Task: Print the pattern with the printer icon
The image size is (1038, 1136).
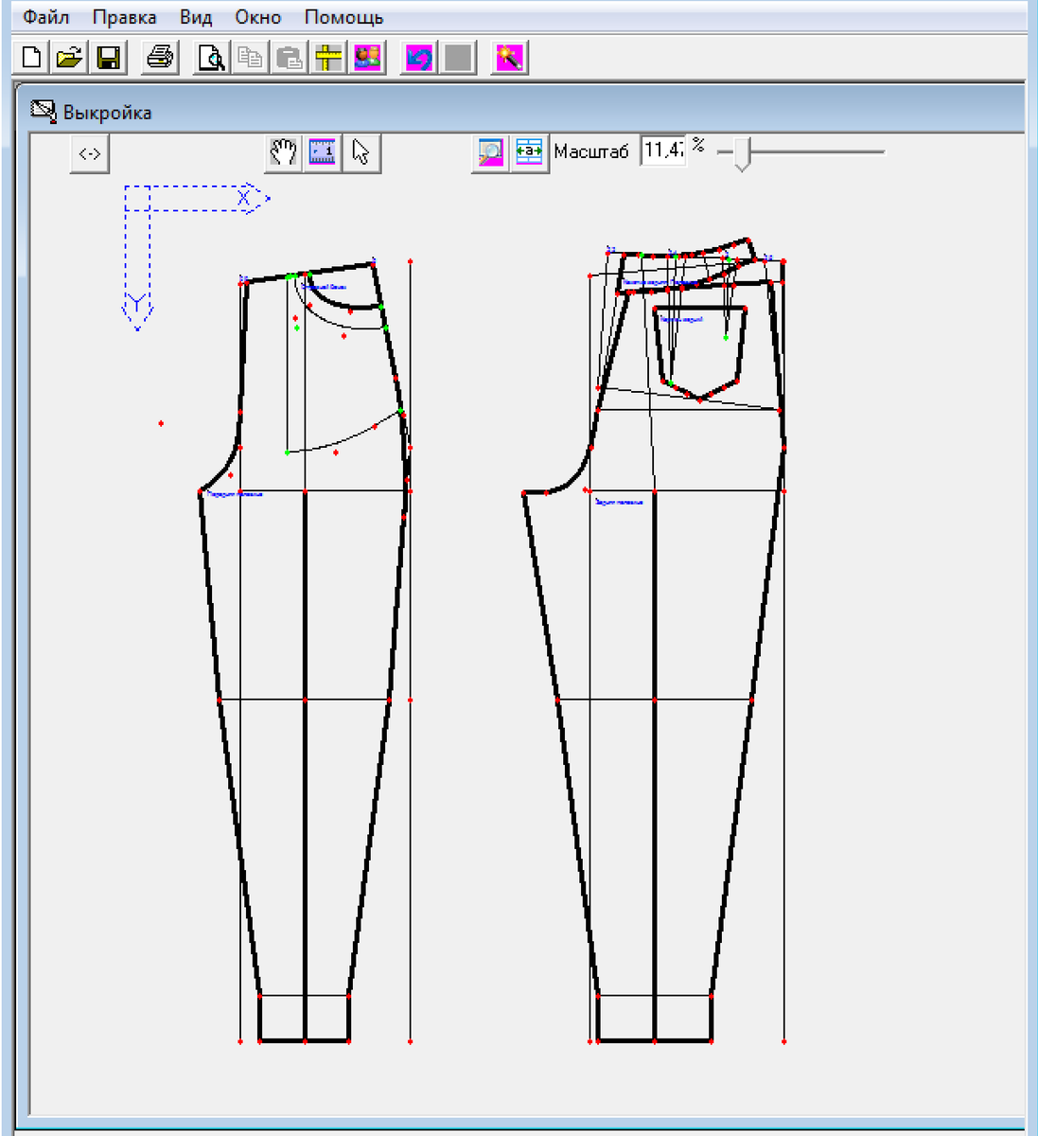Action: click(x=160, y=58)
